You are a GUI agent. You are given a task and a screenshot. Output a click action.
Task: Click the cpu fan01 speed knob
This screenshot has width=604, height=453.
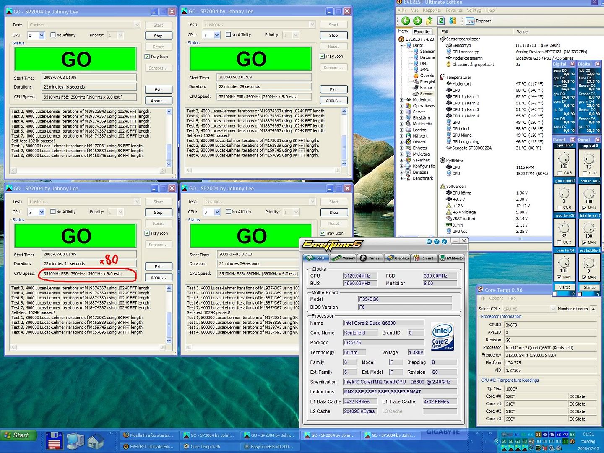[x=564, y=159]
